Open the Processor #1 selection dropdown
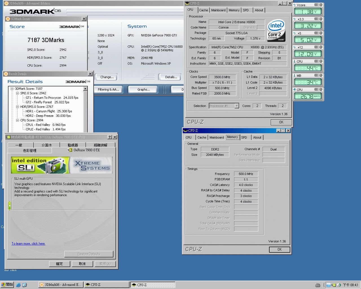The image size is (361, 289). (237, 106)
